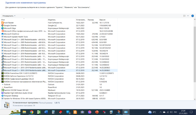This screenshot has width=196, height=115.
Task: Open the Упорядочить dropdown menu
Action: pos(9,16)
